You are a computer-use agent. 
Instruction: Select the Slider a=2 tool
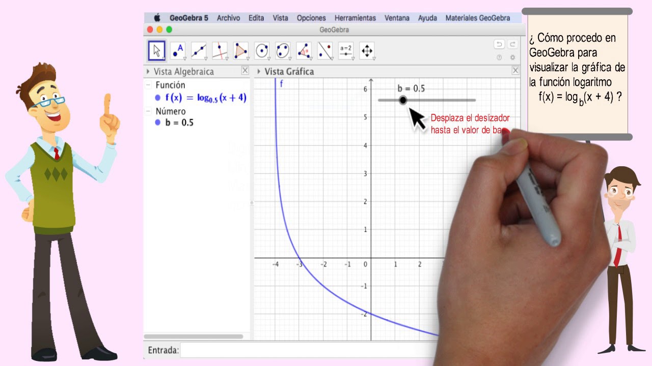tap(346, 51)
